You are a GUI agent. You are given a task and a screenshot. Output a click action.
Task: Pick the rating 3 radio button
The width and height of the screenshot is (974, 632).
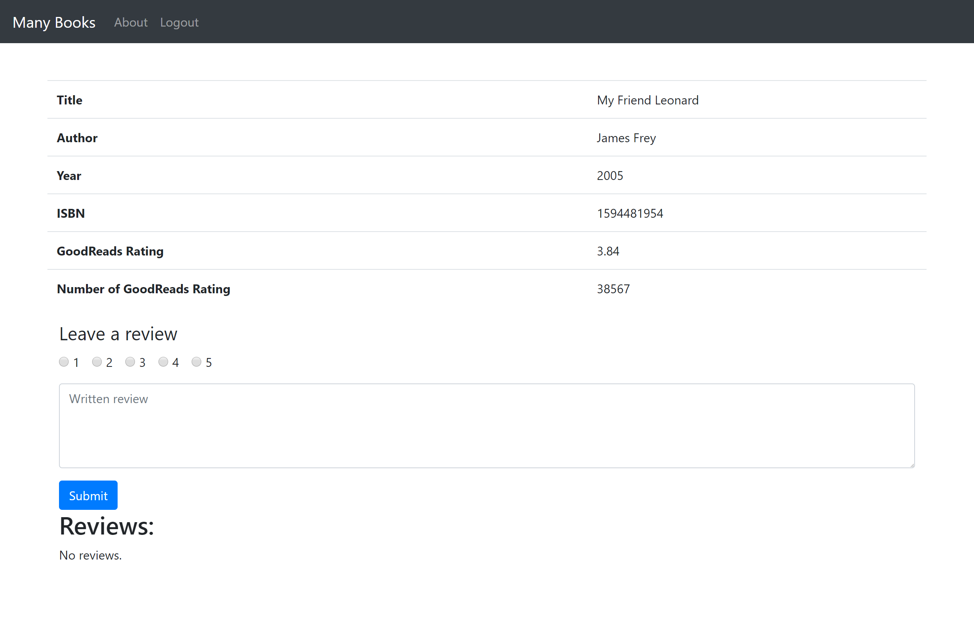[130, 361]
